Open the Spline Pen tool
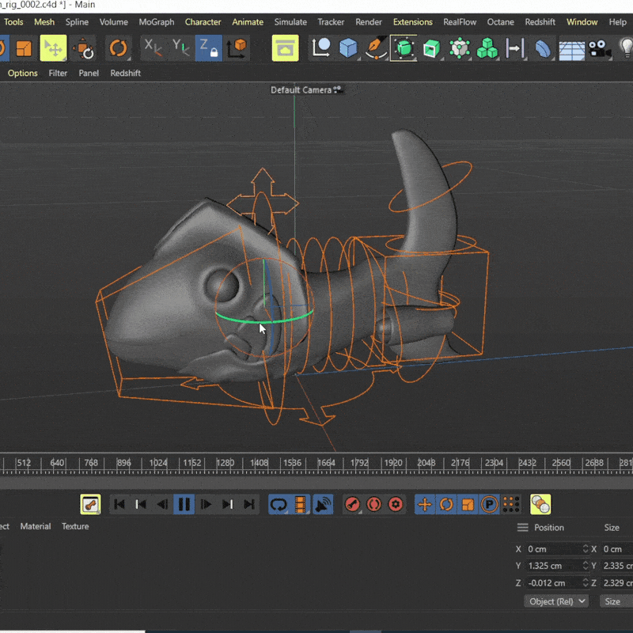The width and height of the screenshot is (633, 633). 377,48
